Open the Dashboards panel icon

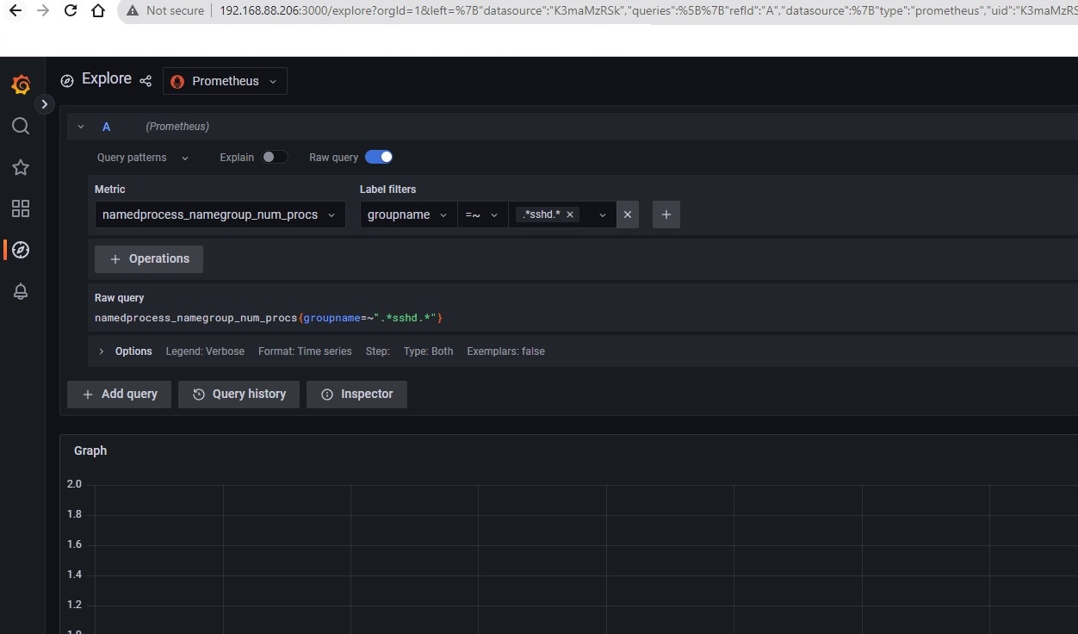pyautogui.click(x=21, y=208)
